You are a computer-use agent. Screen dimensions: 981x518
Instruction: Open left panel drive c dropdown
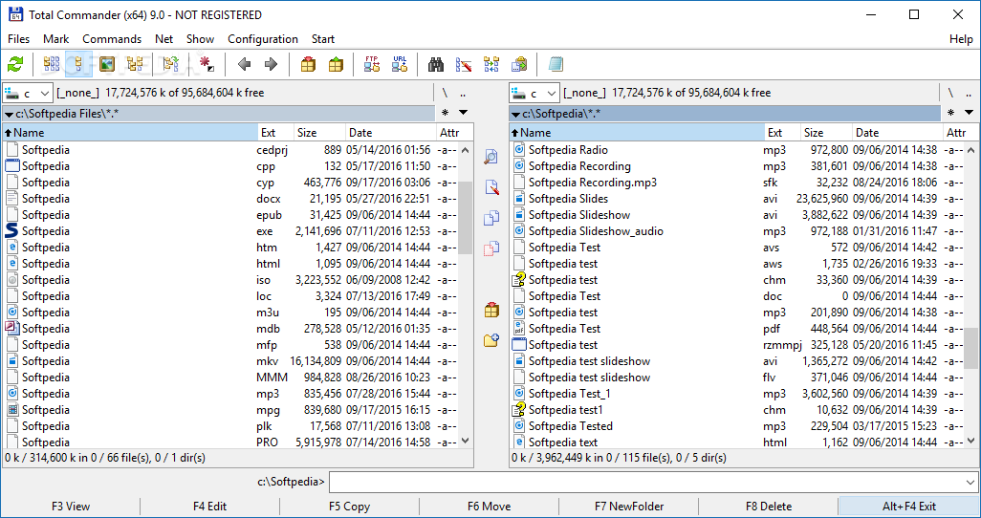coord(28,94)
